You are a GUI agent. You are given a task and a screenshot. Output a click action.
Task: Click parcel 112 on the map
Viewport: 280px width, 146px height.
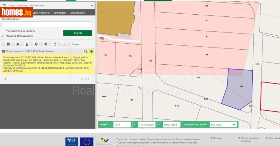(177, 106)
